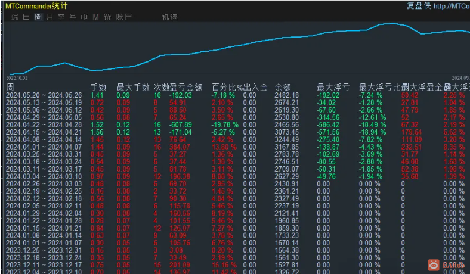
Task: Open the 复盘侠 http://MTCo link
Action: [x=438, y=6]
